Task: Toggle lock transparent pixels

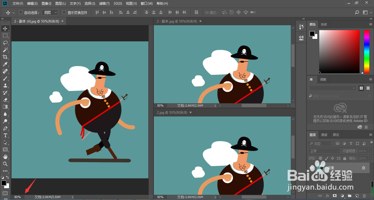Action: coord(320,158)
